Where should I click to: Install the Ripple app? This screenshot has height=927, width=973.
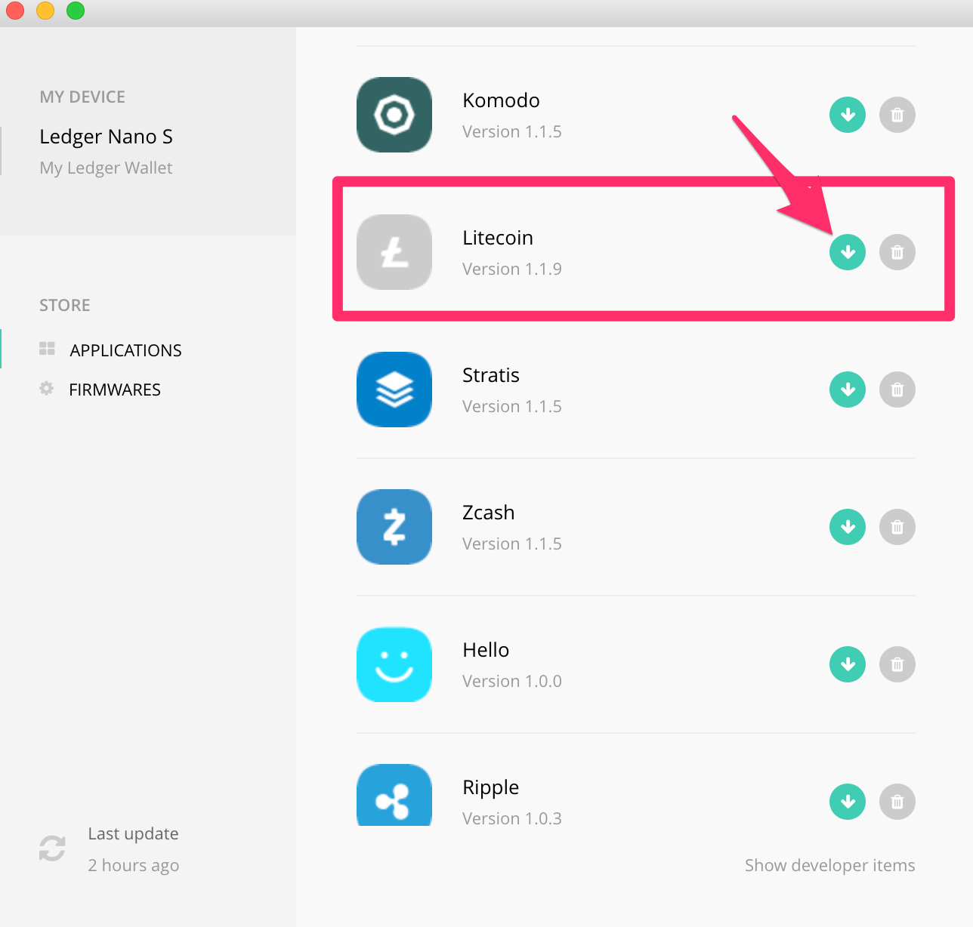click(x=848, y=802)
